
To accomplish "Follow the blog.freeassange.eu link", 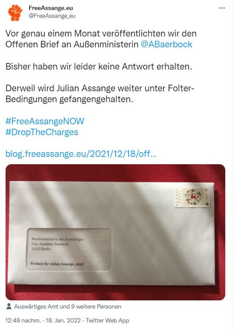I will click(x=81, y=154).
